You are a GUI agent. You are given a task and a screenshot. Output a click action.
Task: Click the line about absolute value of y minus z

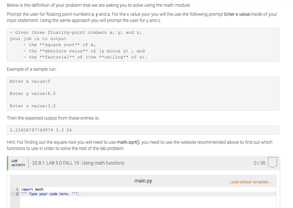point(84,51)
